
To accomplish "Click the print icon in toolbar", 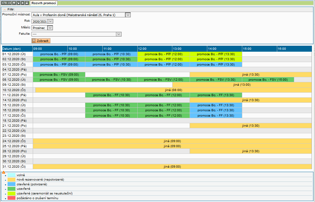I will pyautogui.click(x=26, y=3).
